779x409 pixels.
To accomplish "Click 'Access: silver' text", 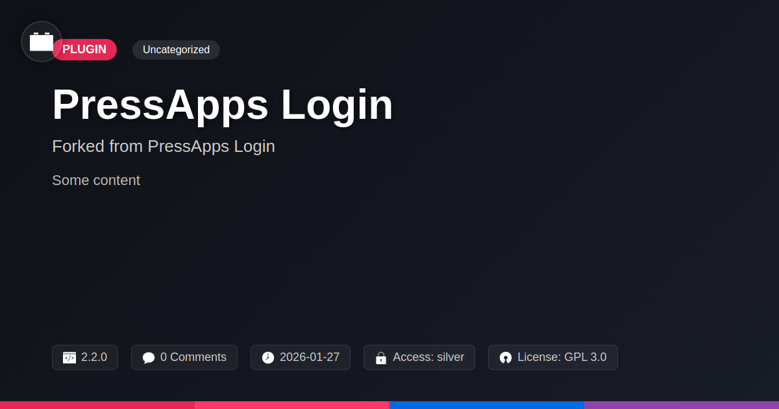I will tap(428, 357).
